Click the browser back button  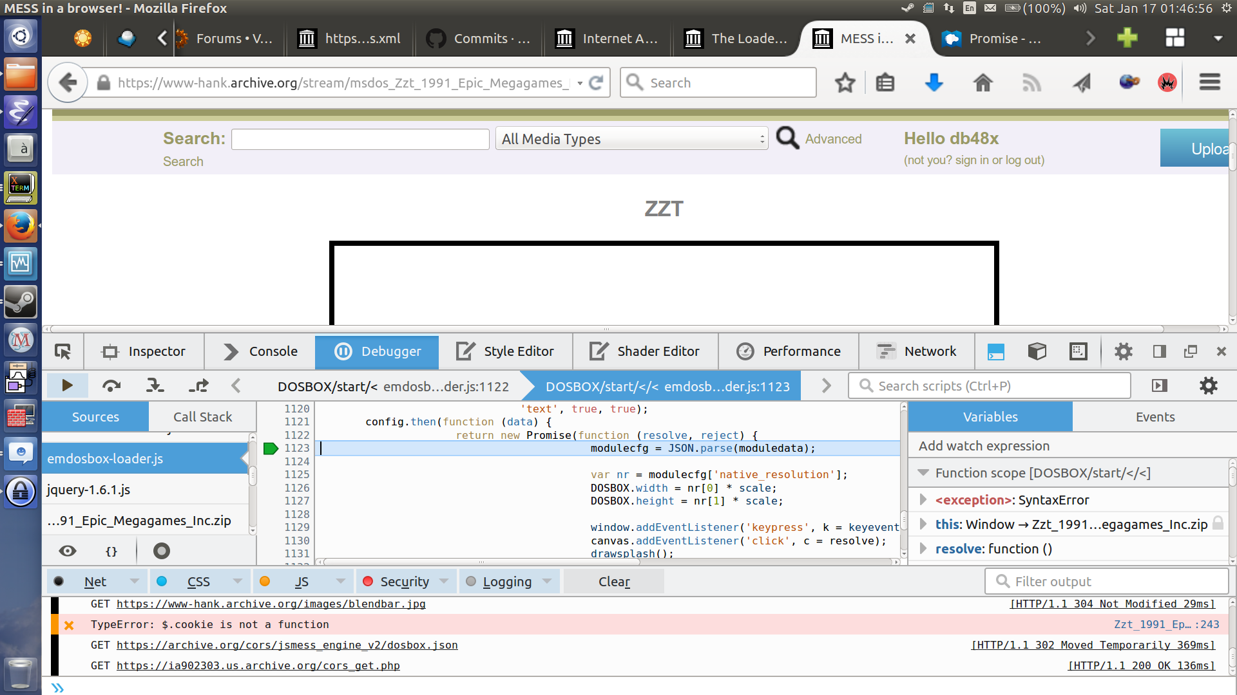click(x=68, y=82)
